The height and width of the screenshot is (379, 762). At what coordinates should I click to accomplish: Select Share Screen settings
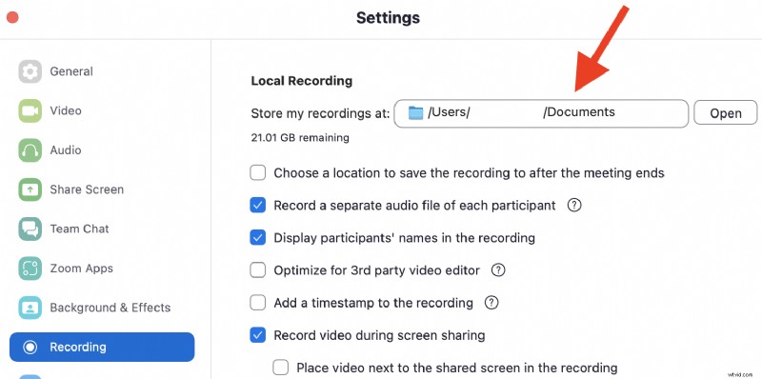click(x=102, y=189)
